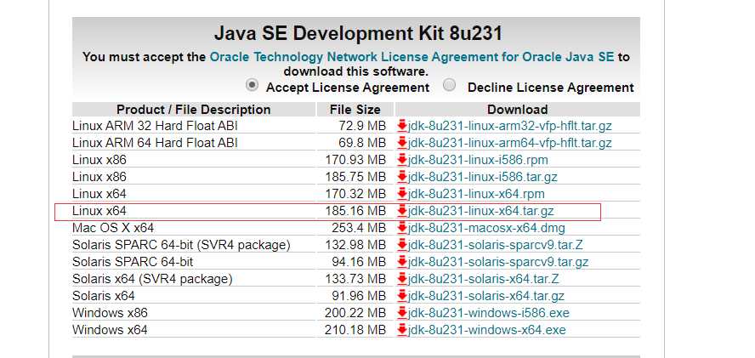The height and width of the screenshot is (358, 755).
Task: Click download icon for solaris-x64.tar.gz
Action: tap(402, 296)
